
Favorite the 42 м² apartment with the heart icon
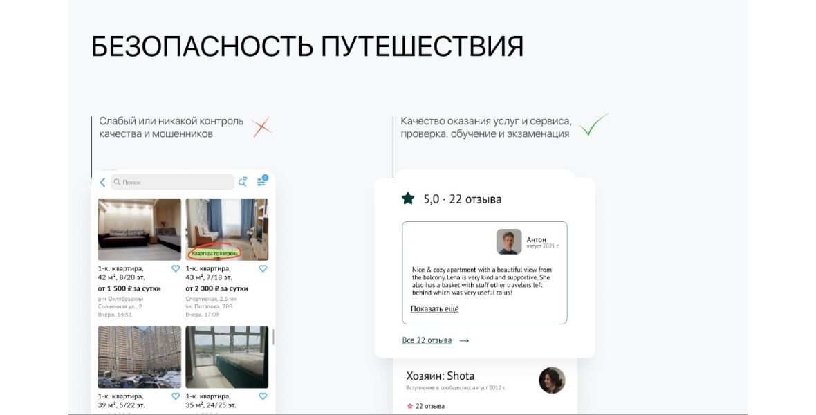176,268
